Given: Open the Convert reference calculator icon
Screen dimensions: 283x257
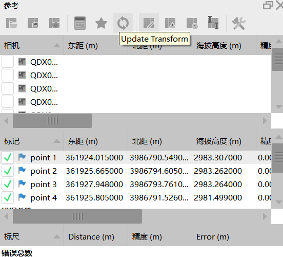Looking at the screenshot, I should [x=80, y=23].
